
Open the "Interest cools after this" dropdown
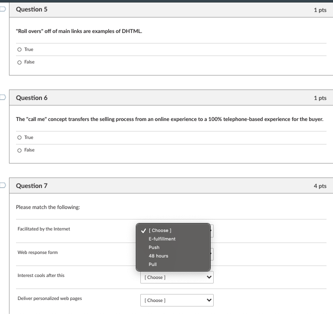(x=177, y=277)
